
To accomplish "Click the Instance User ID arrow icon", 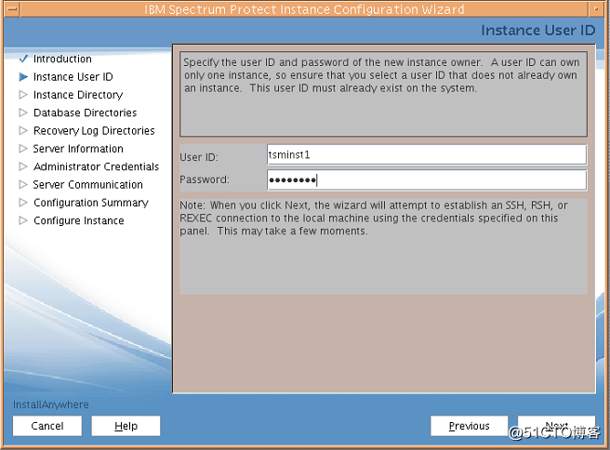I will click(23, 76).
